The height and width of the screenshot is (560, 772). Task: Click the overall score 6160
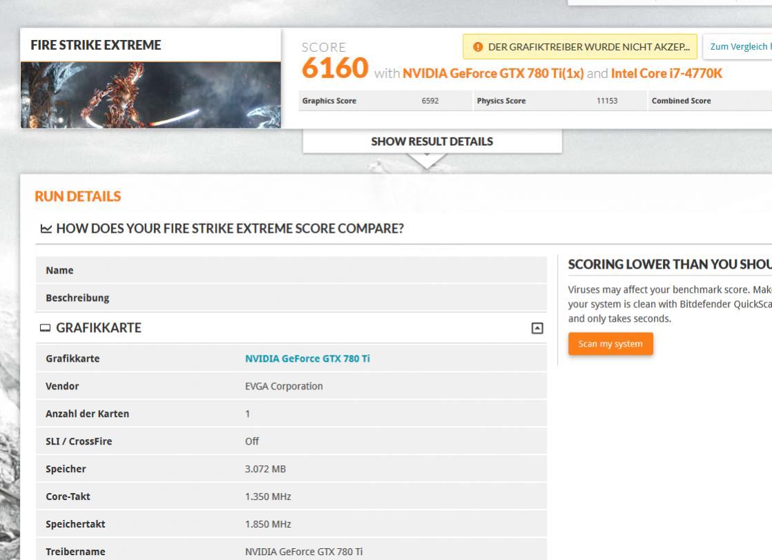tap(335, 68)
